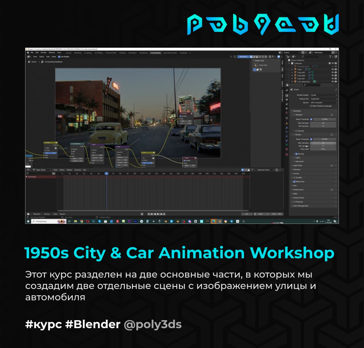This screenshot has width=364, height=348.
Task: Switch to the Geometry Nodes workspace tab
Action: 170,53
